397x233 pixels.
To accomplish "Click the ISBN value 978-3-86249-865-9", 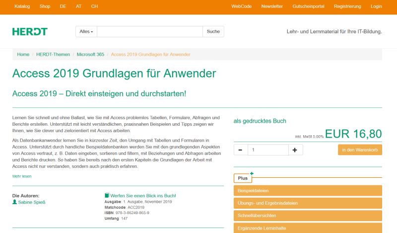I will click(x=132, y=213).
